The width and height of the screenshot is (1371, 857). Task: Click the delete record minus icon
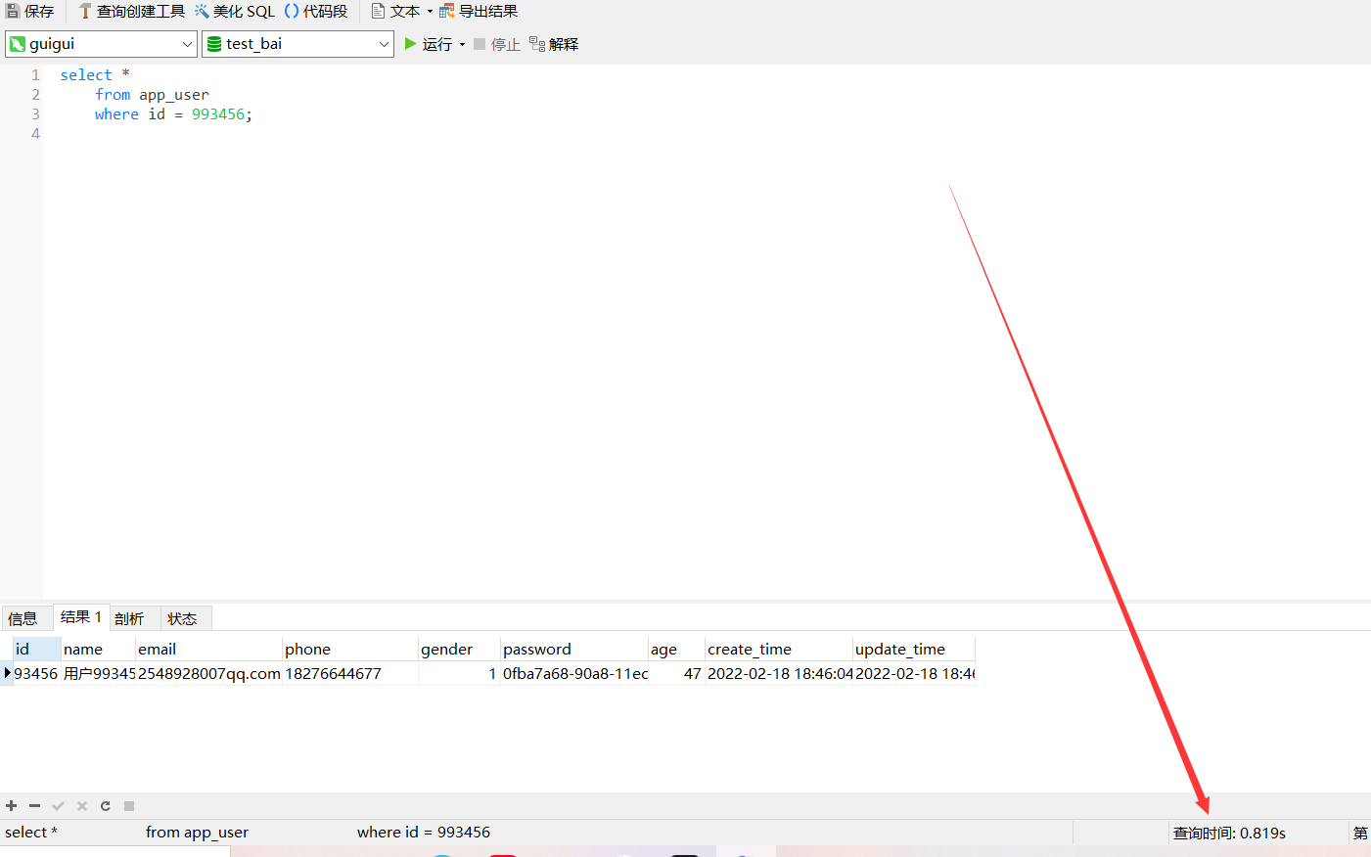(34, 806)
